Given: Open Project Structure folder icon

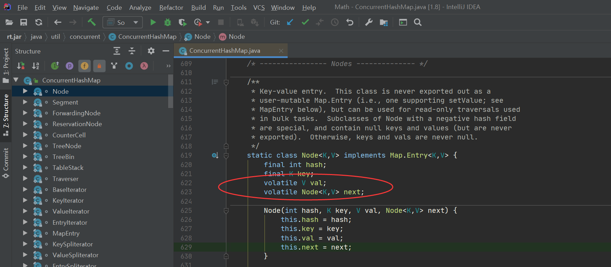Looking at the screenshot, I should coord(384,22).
